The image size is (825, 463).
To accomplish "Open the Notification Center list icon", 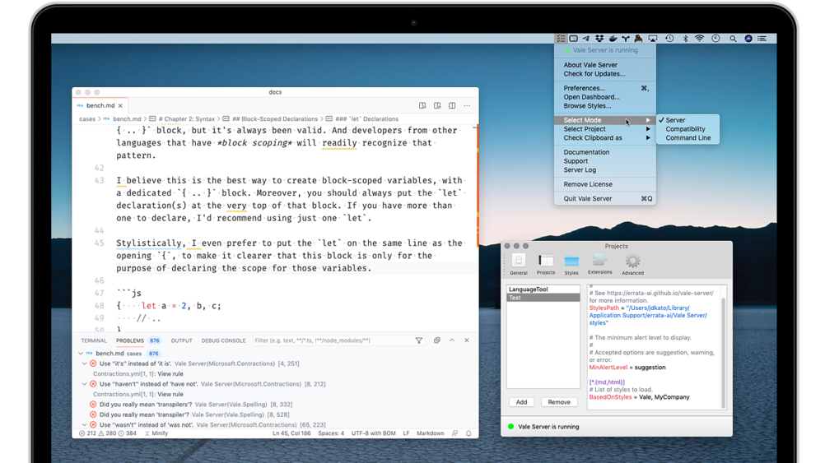I will click(x=762, y=39).
